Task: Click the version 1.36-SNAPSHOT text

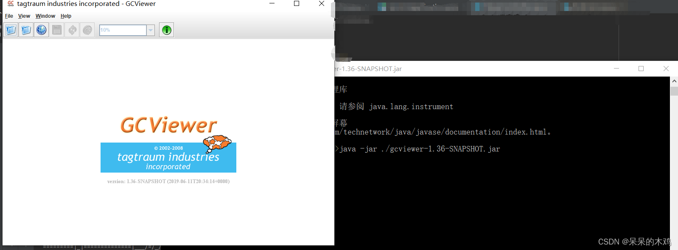Action: (x=168, y=181)
